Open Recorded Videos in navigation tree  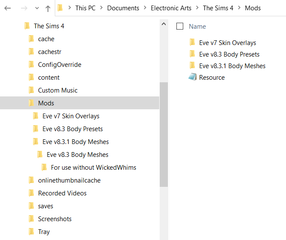click(62, 193)
